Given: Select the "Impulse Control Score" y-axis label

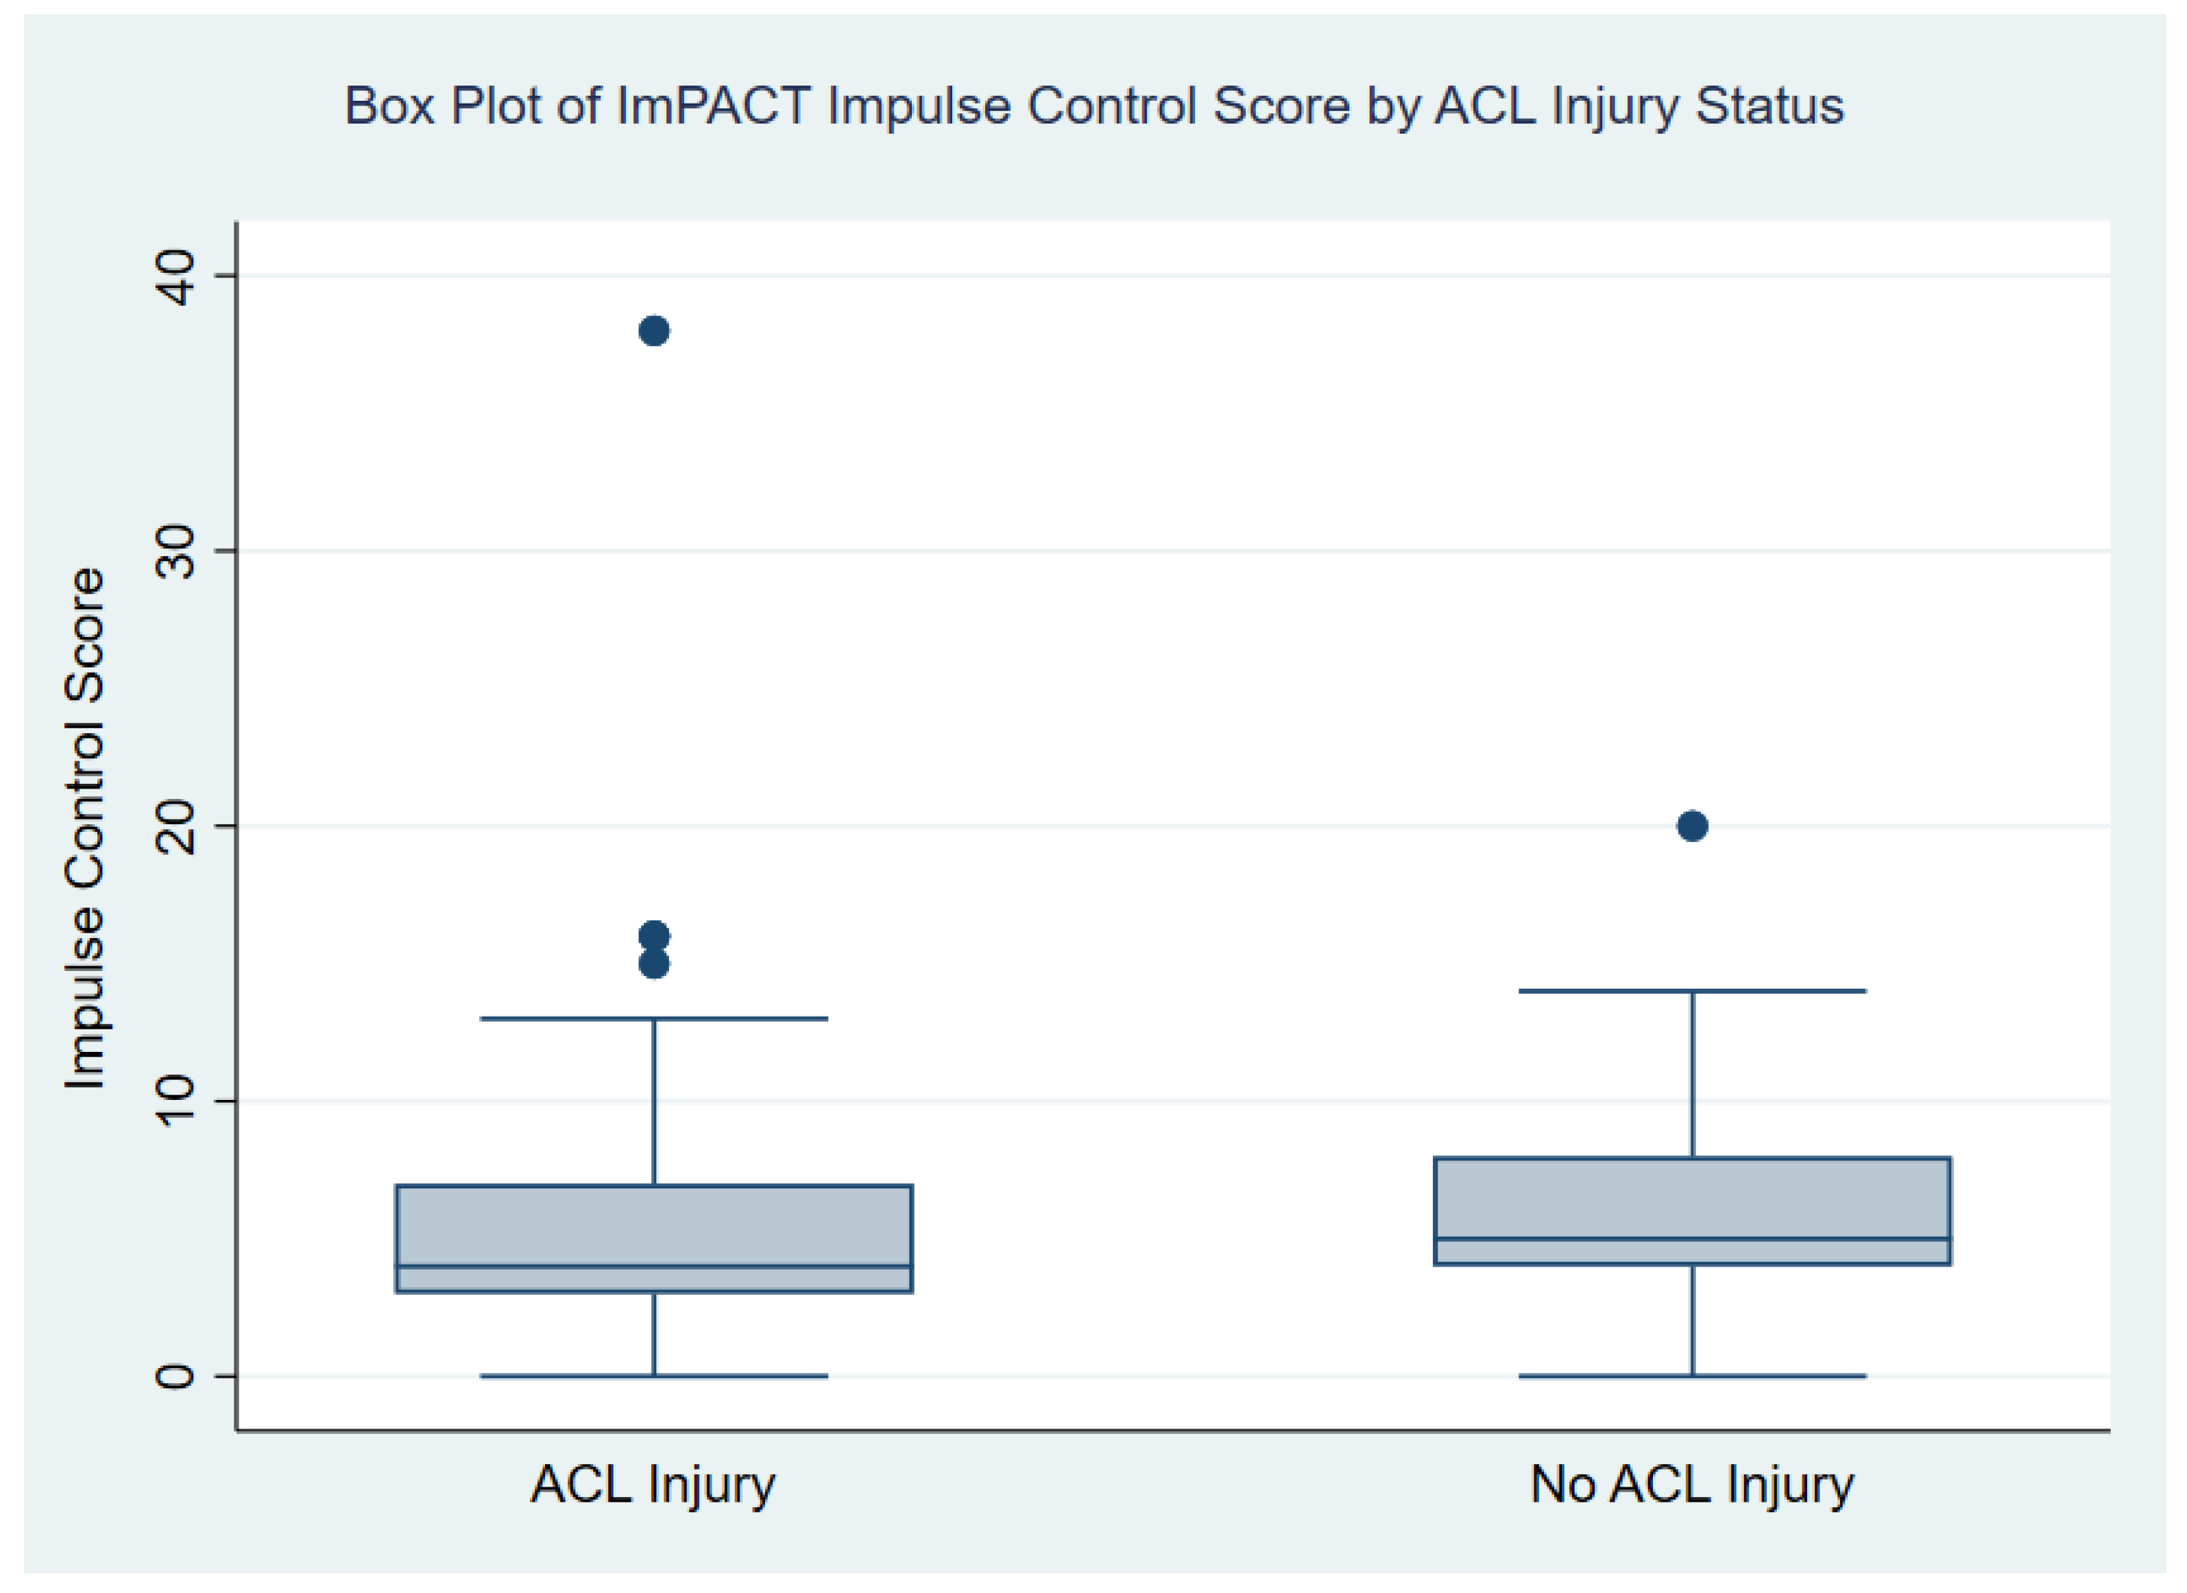Looking at the screenshot, I should [85, 828].
